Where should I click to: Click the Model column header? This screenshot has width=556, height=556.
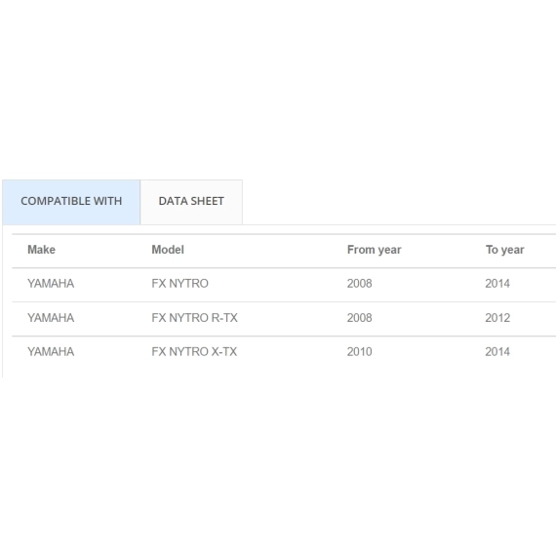pyautogui.click(x=168, y=250)
